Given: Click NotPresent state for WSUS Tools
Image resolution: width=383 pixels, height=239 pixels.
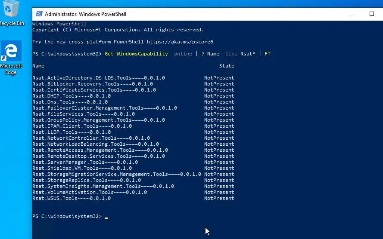Looking at the screenshot, I should pyautogui.click(x=219, y=198).
